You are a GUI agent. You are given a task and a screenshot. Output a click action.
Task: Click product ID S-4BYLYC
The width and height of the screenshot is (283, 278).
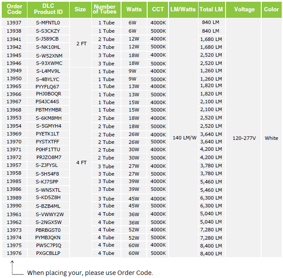click(x=47, y=79)
